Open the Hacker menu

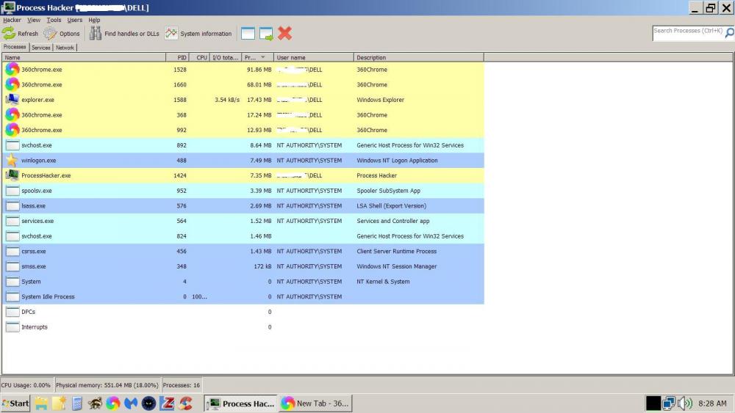coord(12,21)
